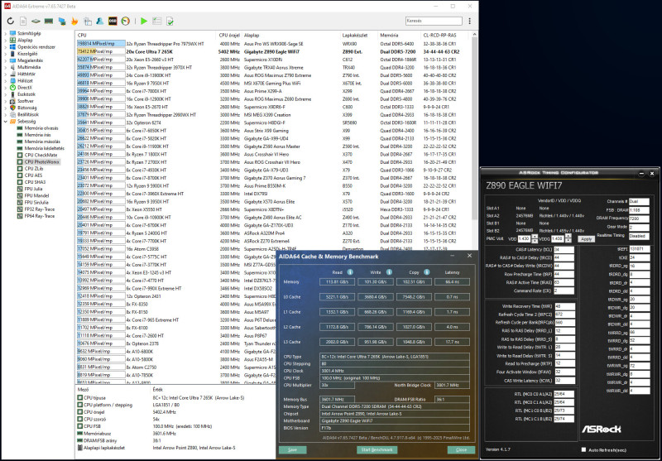The height and width of the screenshot is (461, 662).
Task: Click the Save button in benchmark window
Action: (x=292, y=449)
